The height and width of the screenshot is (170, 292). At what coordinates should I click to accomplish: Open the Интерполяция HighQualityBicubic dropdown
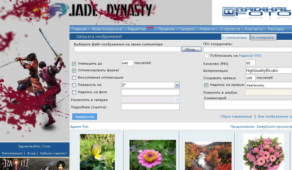pyautogui.click(x=269, y=70)
